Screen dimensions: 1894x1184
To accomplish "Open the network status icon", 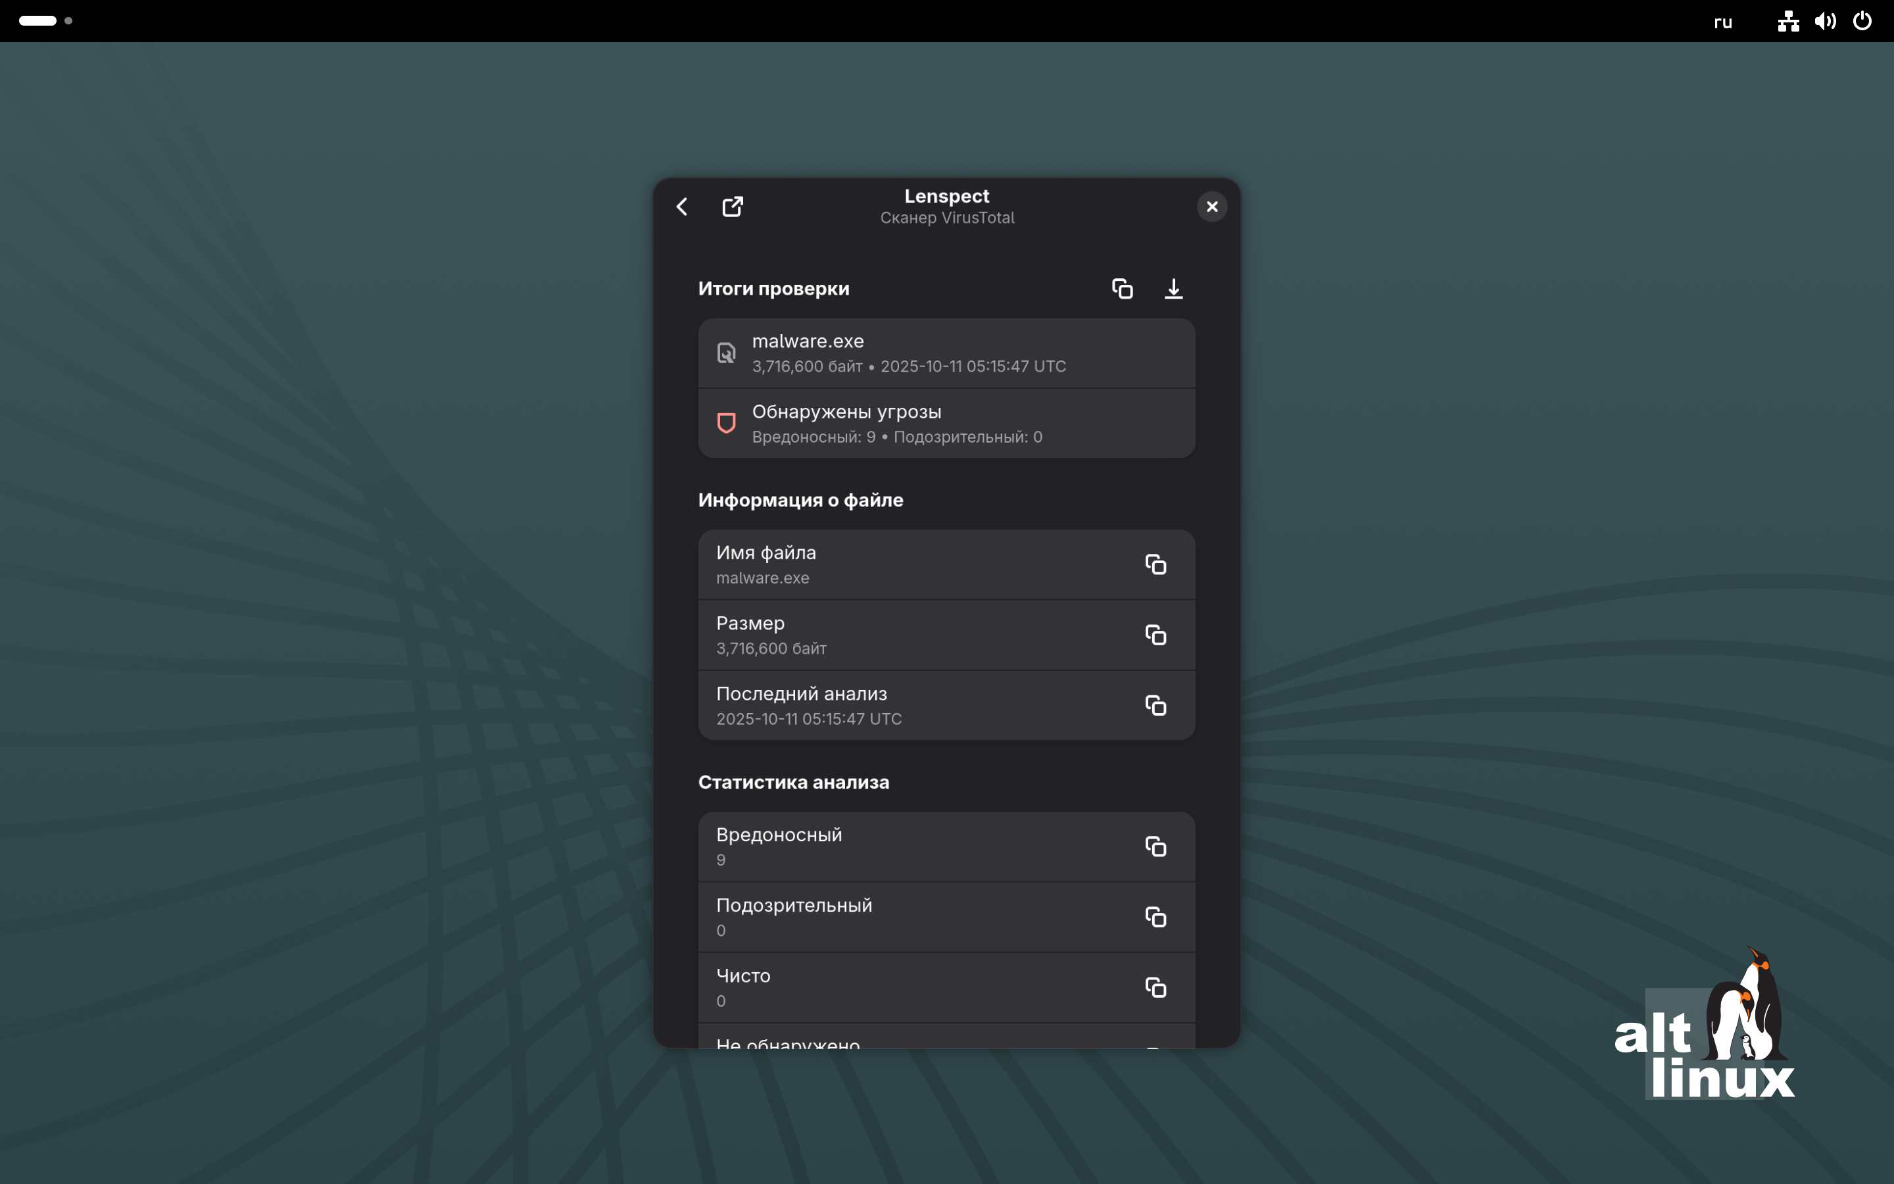I will [1787, 21].
